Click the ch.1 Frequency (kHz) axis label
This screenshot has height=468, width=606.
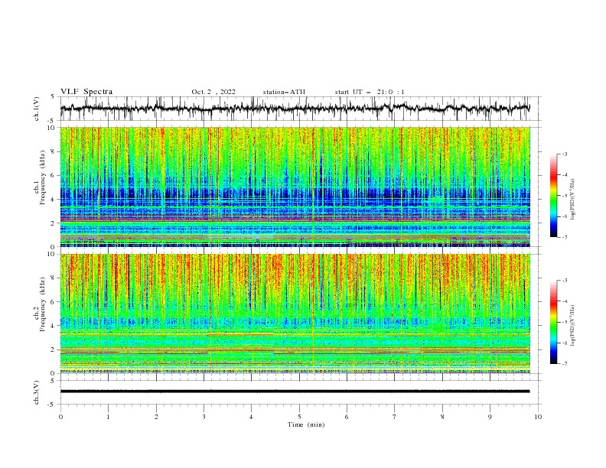(x=40, y=178)
